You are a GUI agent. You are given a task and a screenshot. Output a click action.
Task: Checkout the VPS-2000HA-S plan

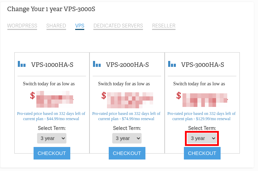point(127,153)
